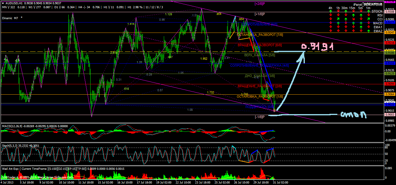Image resolution: width=396 pixels, height=185 pixels.
Task: Select the pink 0.9308 price label
Action: 390,12
